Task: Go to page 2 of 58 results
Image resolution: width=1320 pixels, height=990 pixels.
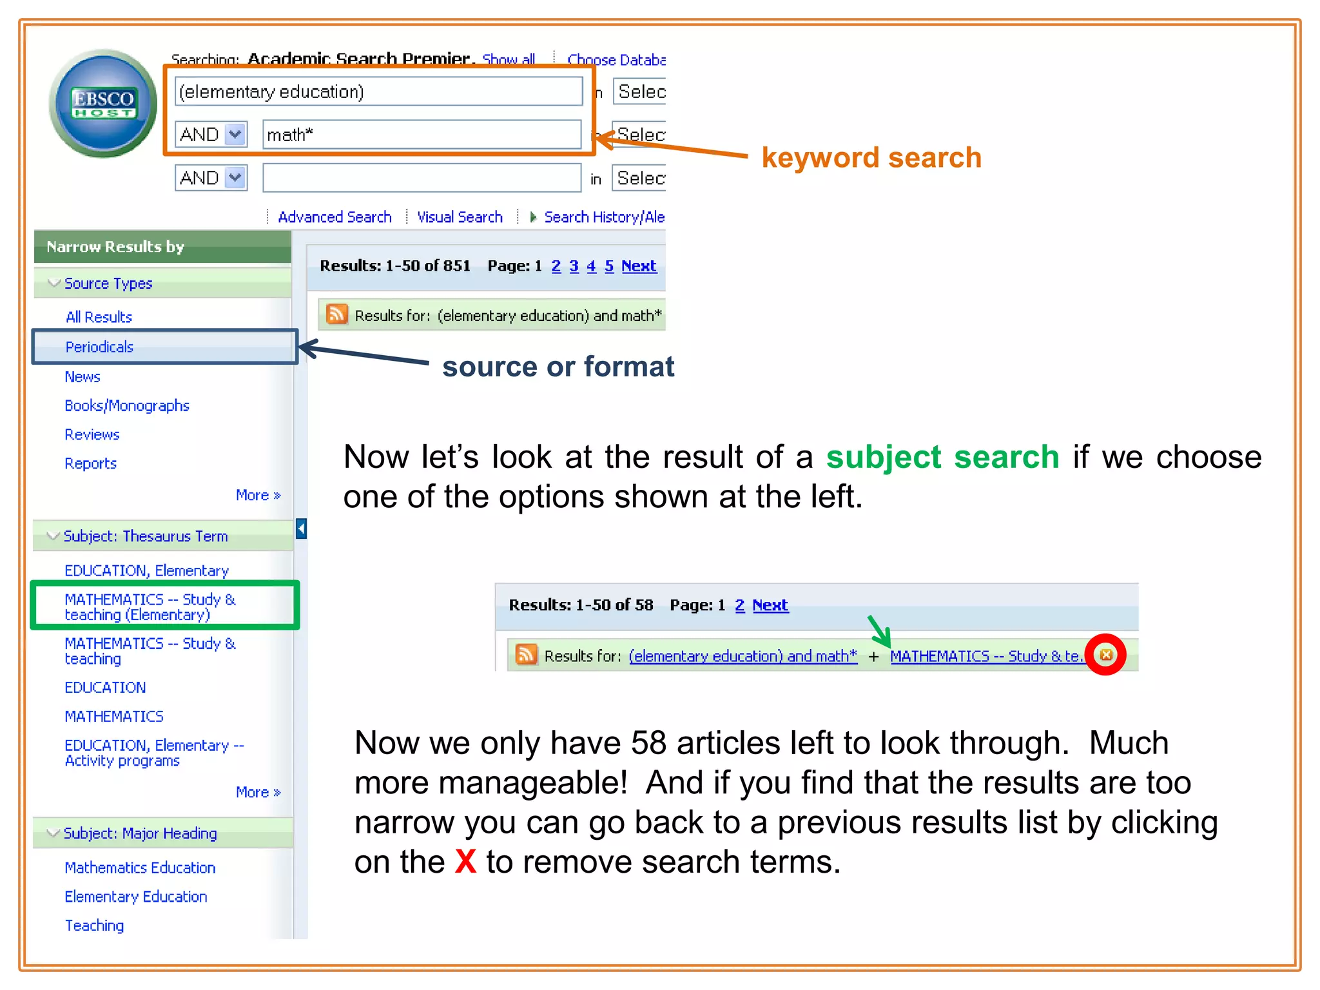Action: pyautogui.click(x=740, y=605)
